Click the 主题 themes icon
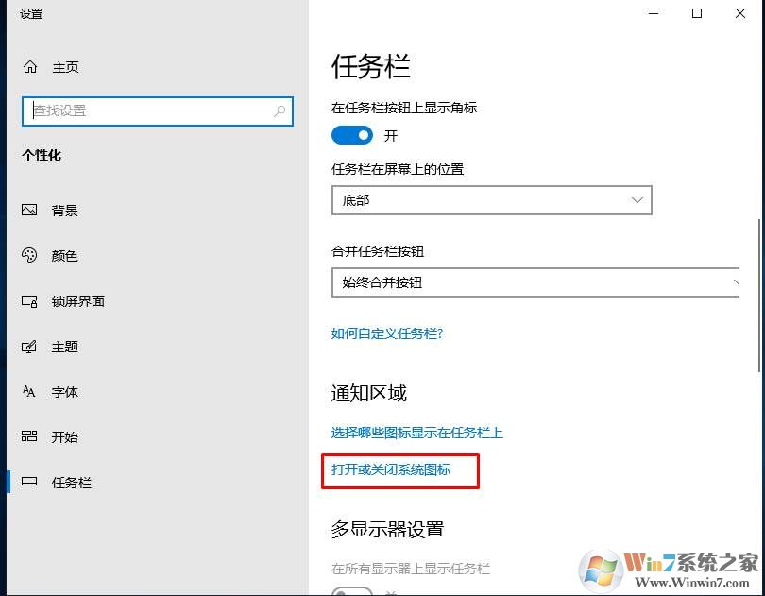The height and width of the screenshot is (596, 765). [29, 347]
